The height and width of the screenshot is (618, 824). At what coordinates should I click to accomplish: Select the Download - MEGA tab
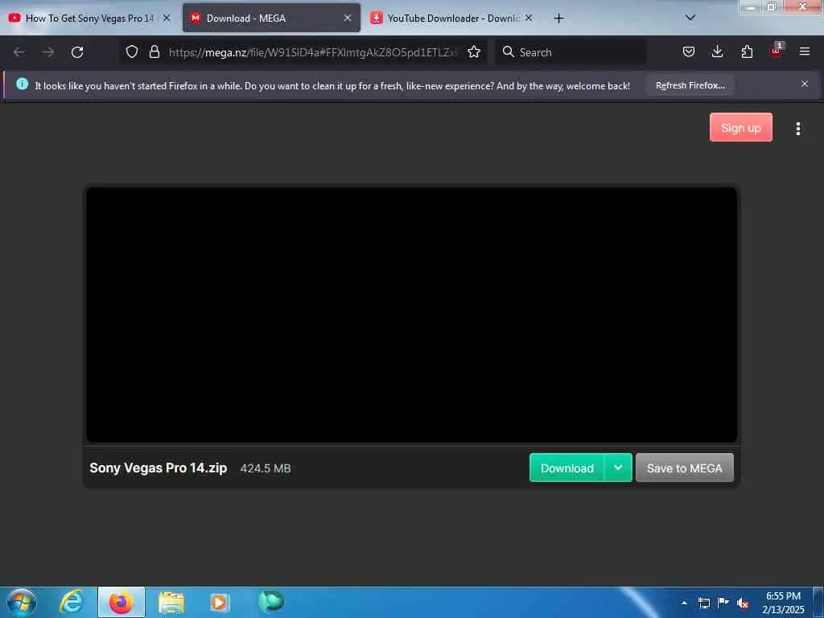pos(271,19)
